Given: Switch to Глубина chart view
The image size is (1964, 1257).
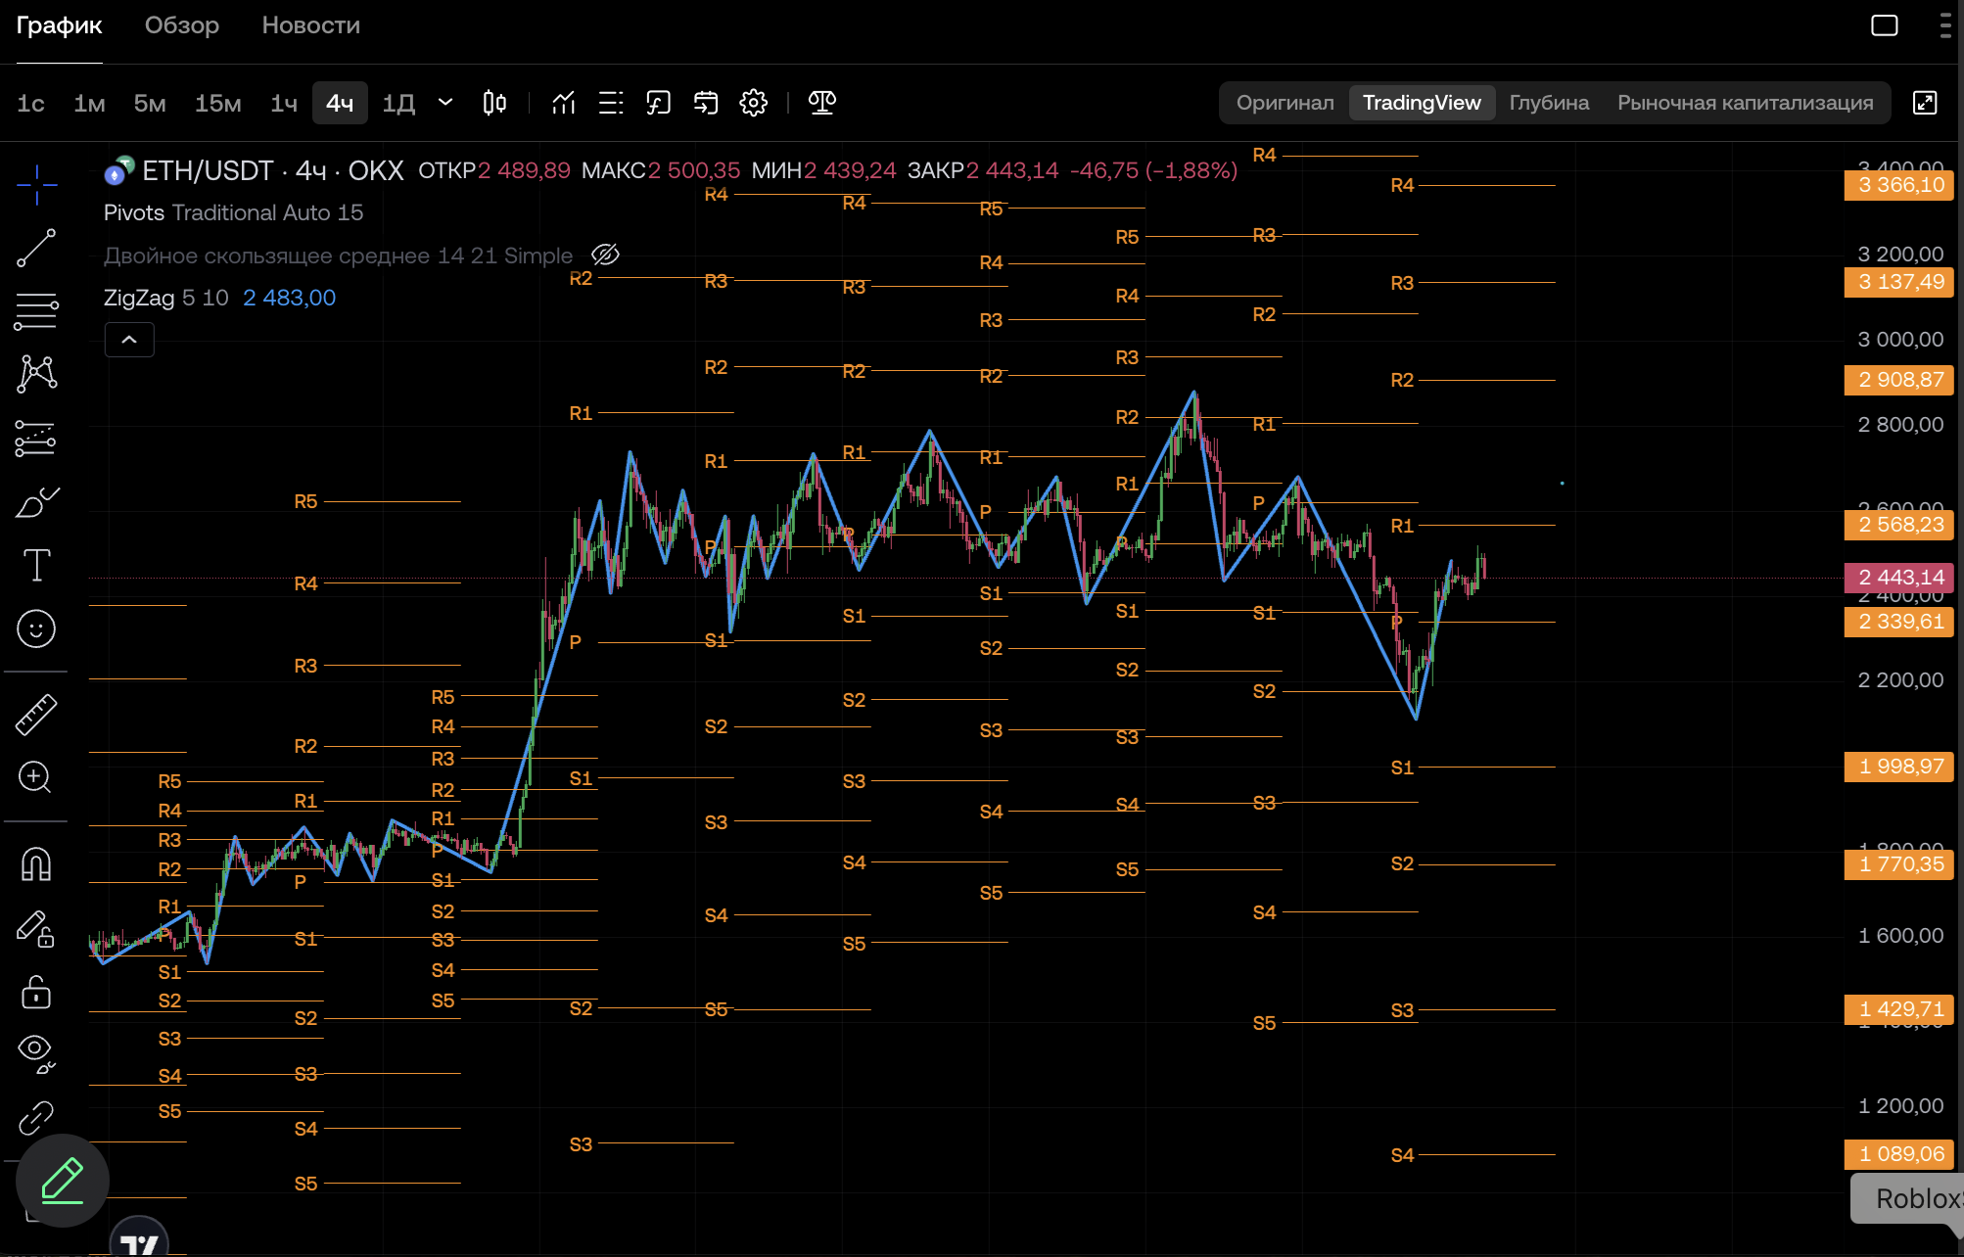Looking at the screenshot, I should 1549,103.
